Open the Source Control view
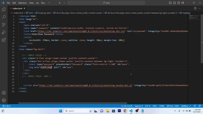The height and width of the screenshot is (114, 203). click(x=4, y=25)
